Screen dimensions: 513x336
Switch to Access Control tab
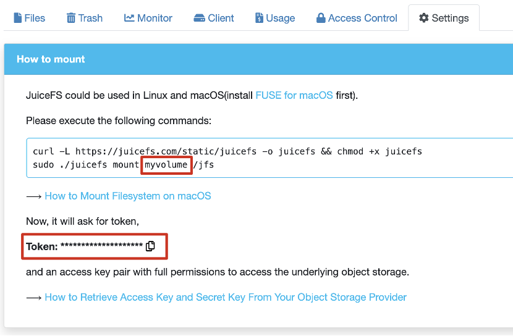click(357, 18)
